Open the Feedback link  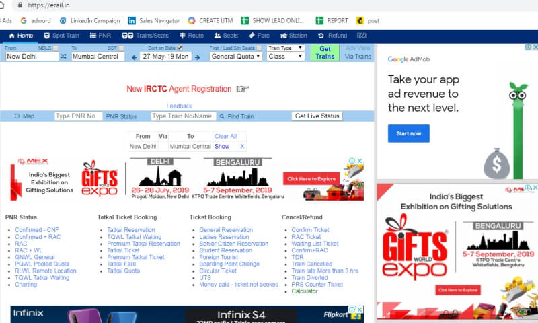(179, 106)
